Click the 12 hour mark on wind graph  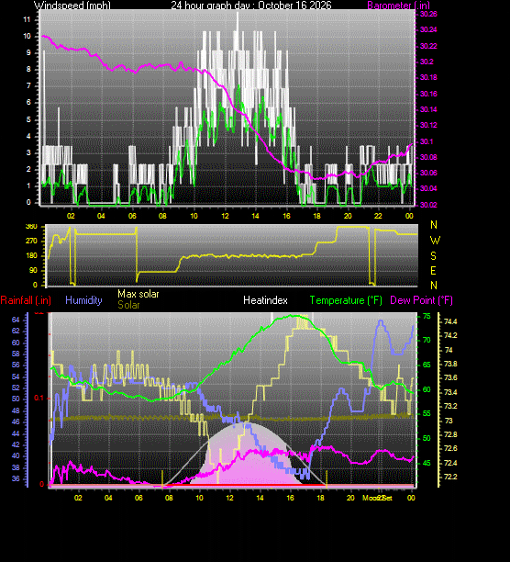(225, 216)
